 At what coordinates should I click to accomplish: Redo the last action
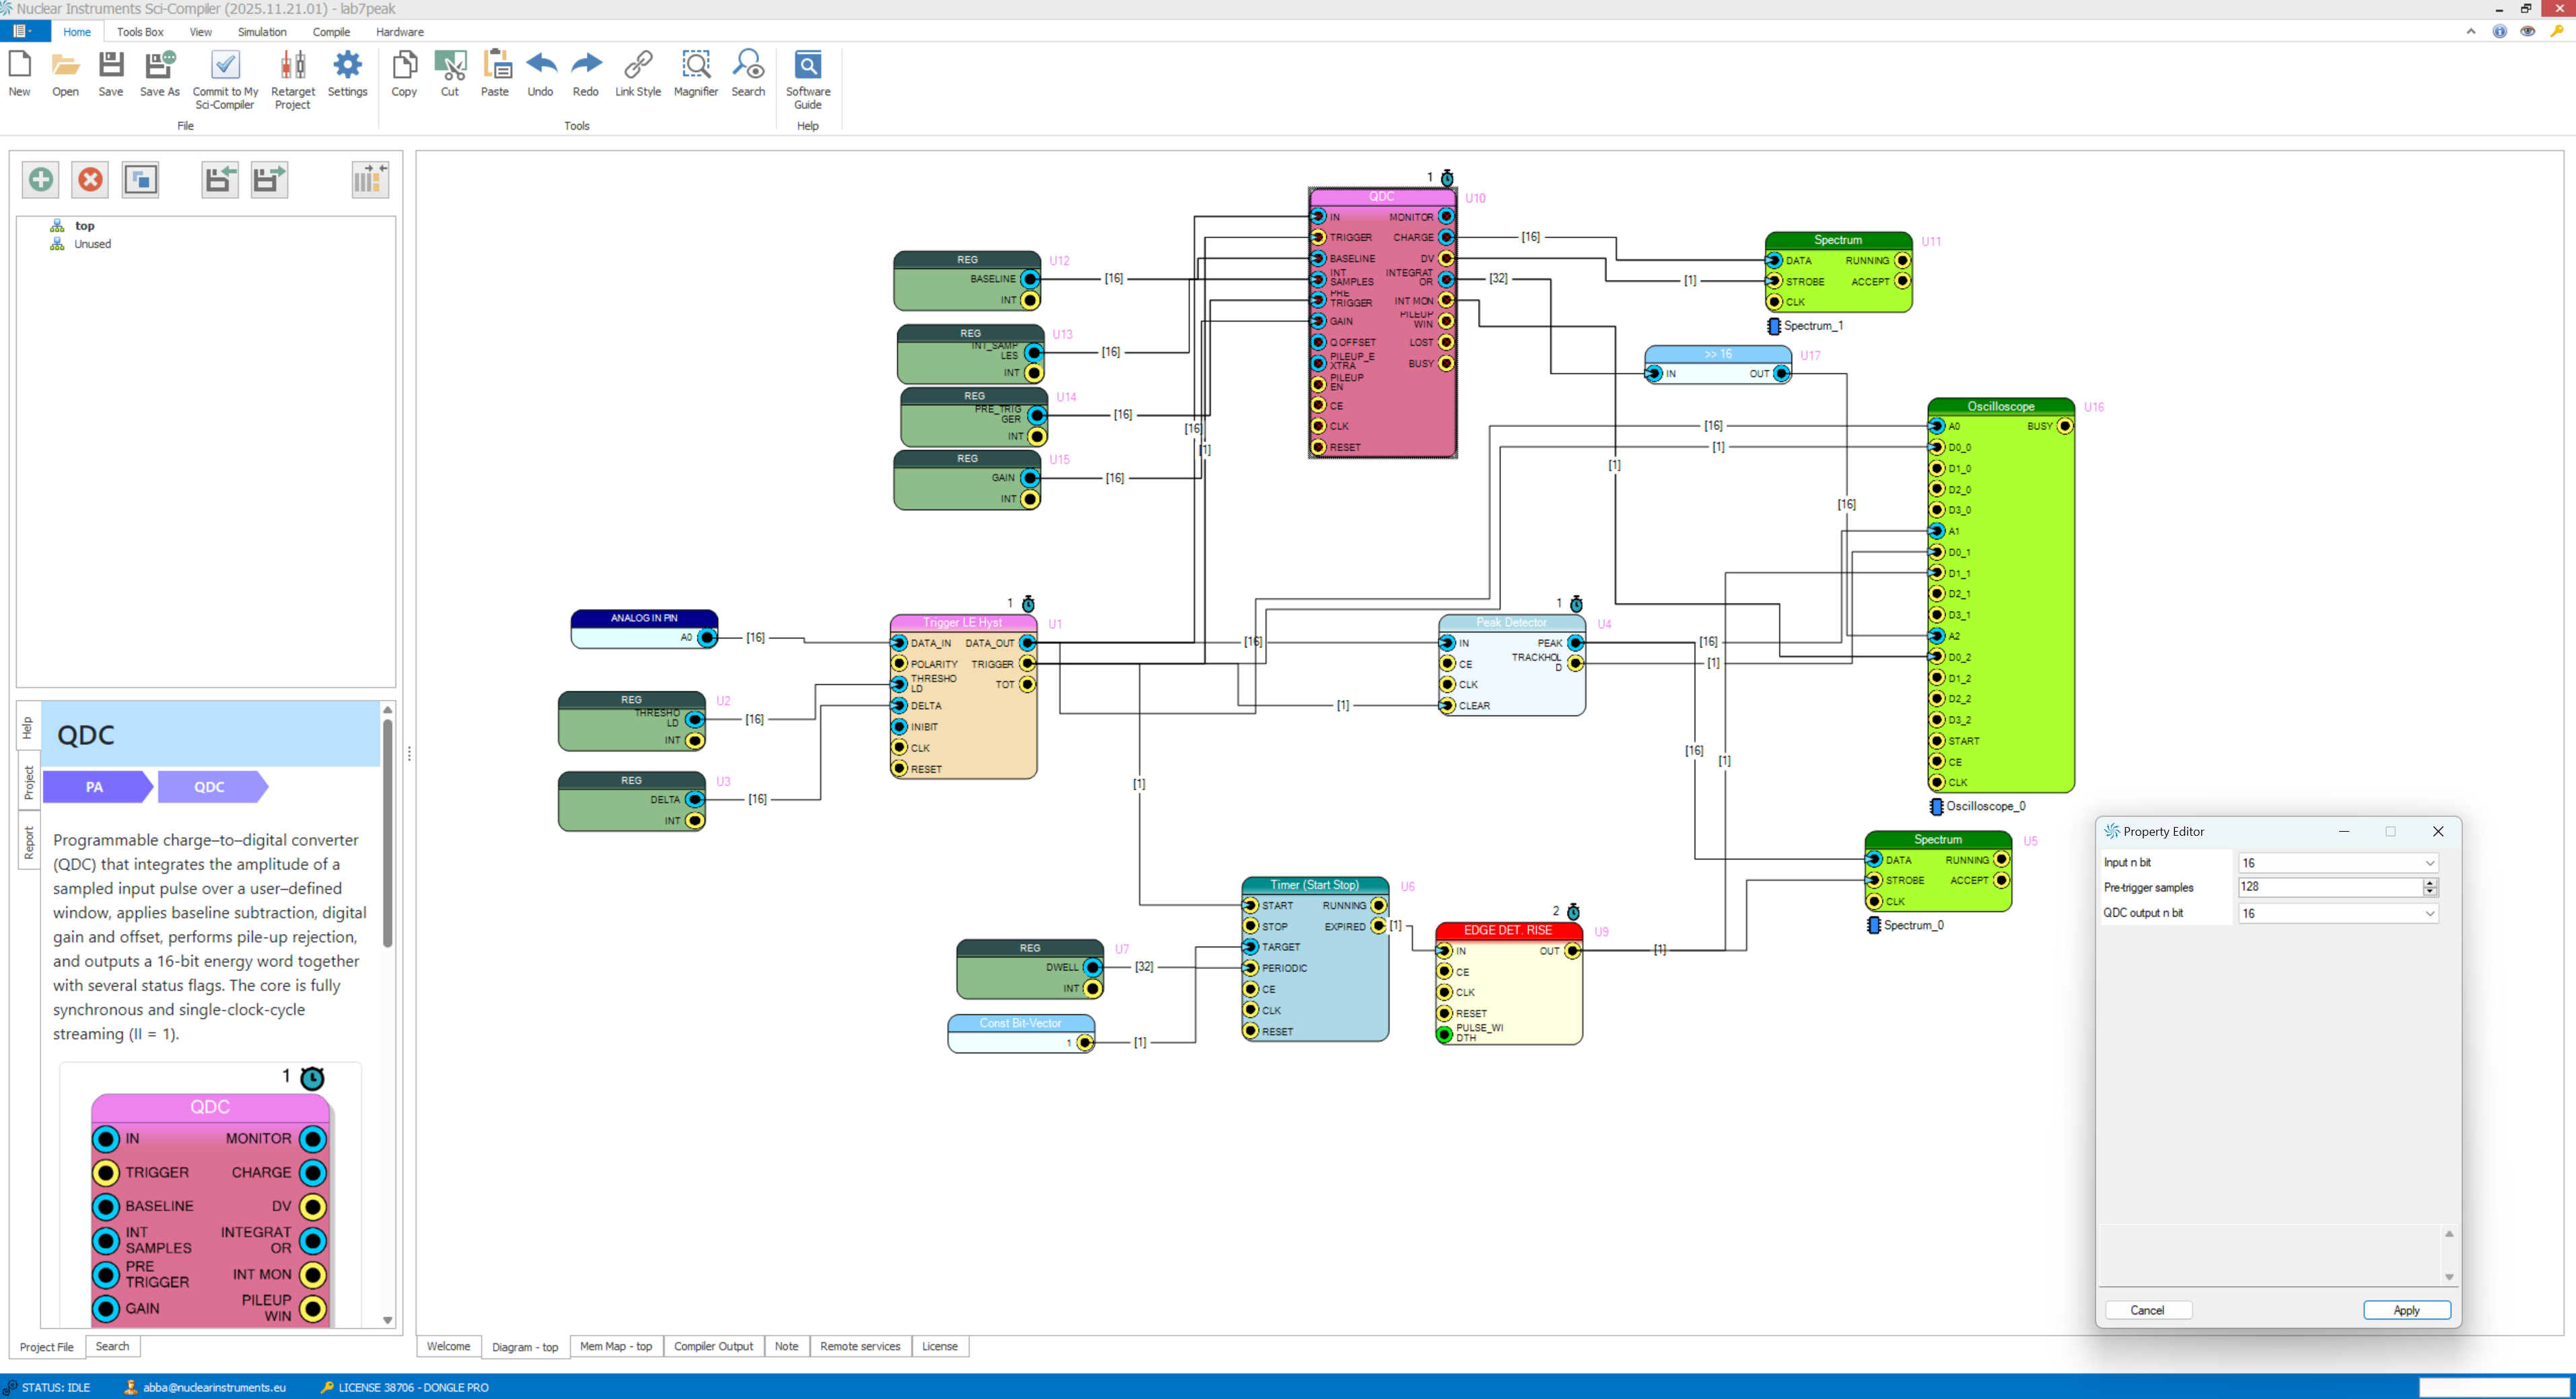[585, 74]
